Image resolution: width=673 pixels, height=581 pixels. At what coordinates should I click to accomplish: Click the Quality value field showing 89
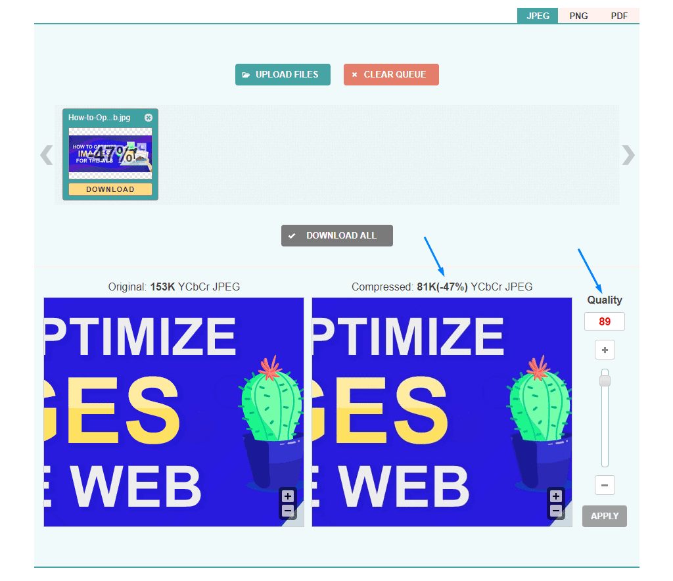(x=605, y=321)
